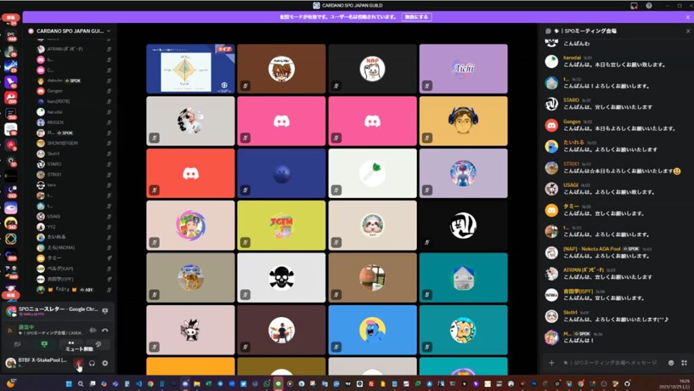Disconnect from the voice call
This screenshot has width=694, height=391.
click(x=105, y=330)
